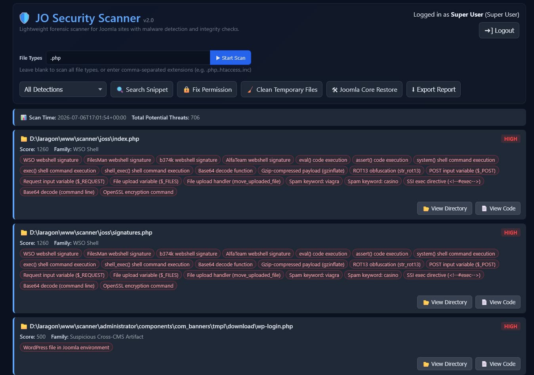Click the JO Security Scanner title

pyautogui.click(x=88, y=18)
